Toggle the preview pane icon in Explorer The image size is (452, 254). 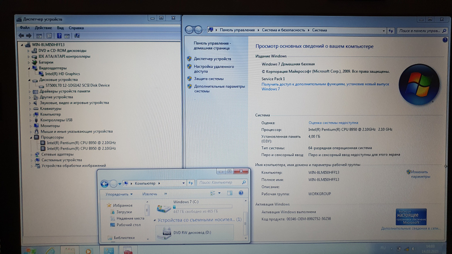pyautogui.click(x=230, y=193)
